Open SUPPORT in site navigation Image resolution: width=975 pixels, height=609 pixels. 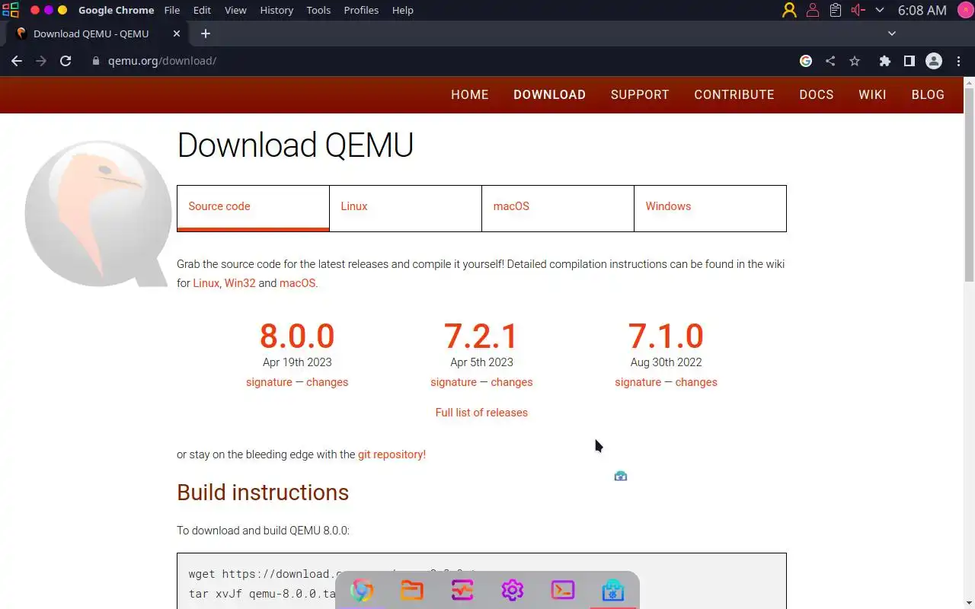[x=640, y=94]
